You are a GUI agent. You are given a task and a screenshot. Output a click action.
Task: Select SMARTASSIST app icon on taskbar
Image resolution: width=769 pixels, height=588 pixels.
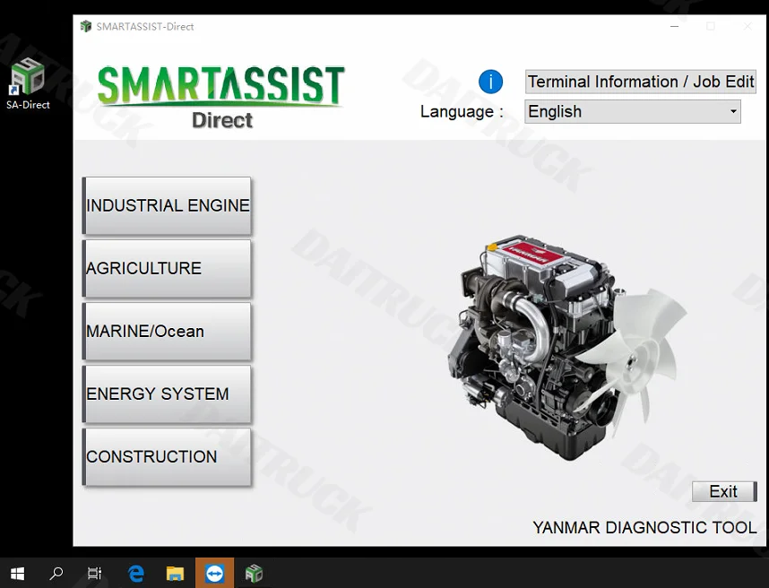click(x=254, y=573)
